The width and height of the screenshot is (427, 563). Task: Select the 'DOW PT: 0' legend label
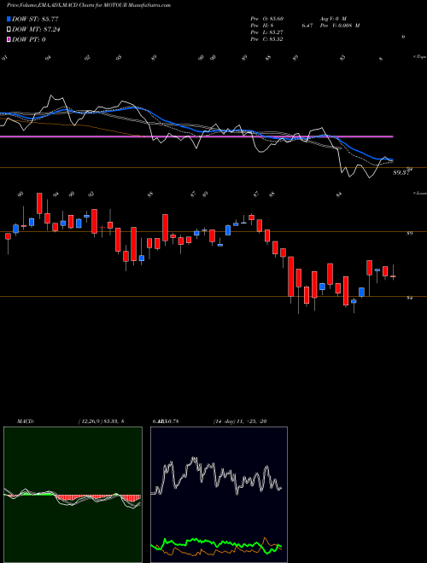click(29, 39)
